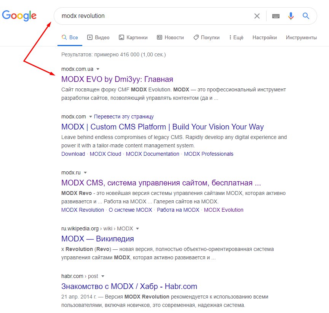
Task: Open the Работа на MODX sitelink
Action: pyautogui.click(x=178, y=210)
